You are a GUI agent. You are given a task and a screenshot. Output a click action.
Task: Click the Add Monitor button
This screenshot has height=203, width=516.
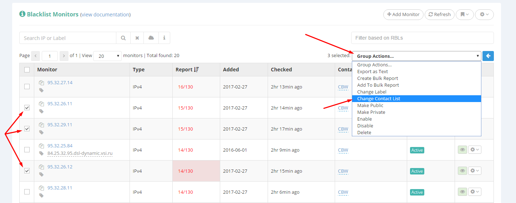point(403,14)
